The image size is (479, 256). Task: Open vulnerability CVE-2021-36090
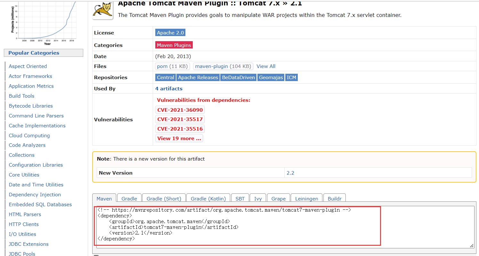click(180, 110)
